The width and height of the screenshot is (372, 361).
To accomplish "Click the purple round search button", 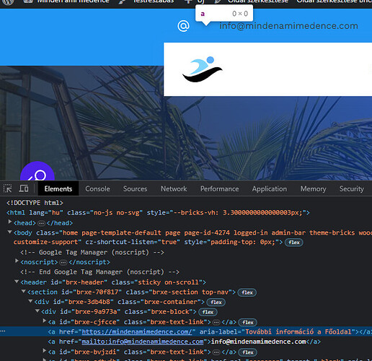I will (x=37, y=171).
